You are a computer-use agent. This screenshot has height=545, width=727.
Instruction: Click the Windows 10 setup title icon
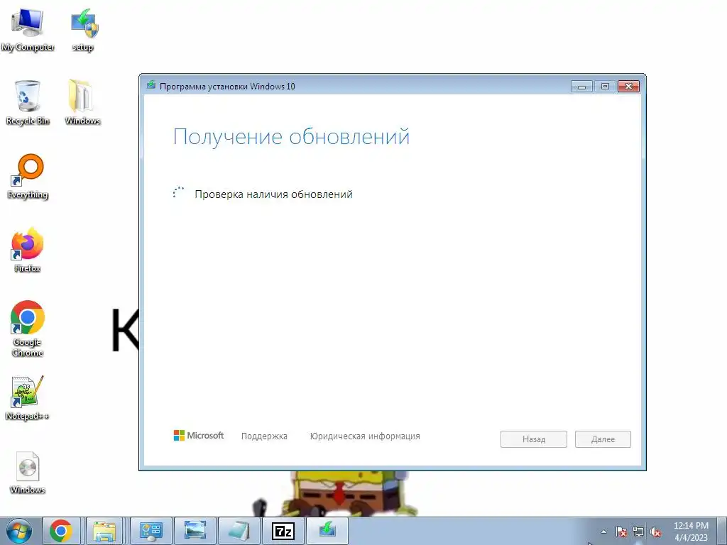click(x=151, y=86)
